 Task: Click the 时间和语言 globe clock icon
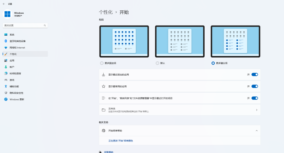coord(6,73)
